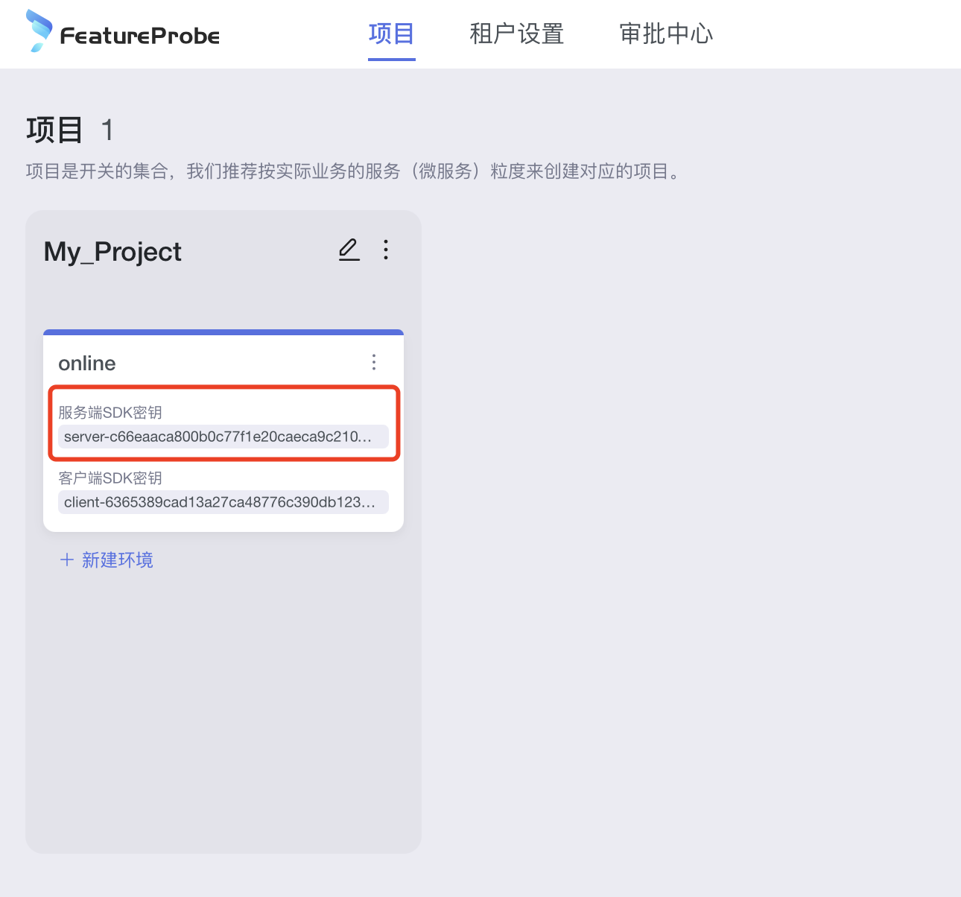Click the My_Project title

point(112,252)
